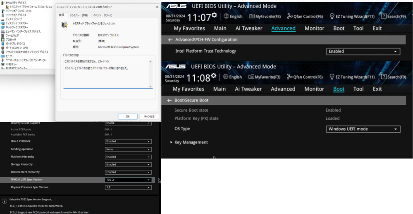Open language globe icon in upper BIOS
The width and height of the screenshot is (413, 214).
coord(226,16)
